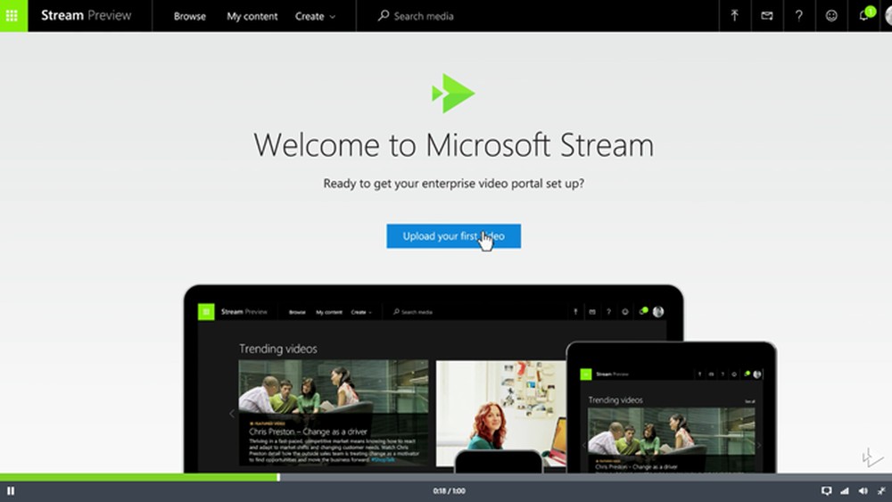Toggle the captions icon in the player
The image size is (892, 502).
click(826, 490)
